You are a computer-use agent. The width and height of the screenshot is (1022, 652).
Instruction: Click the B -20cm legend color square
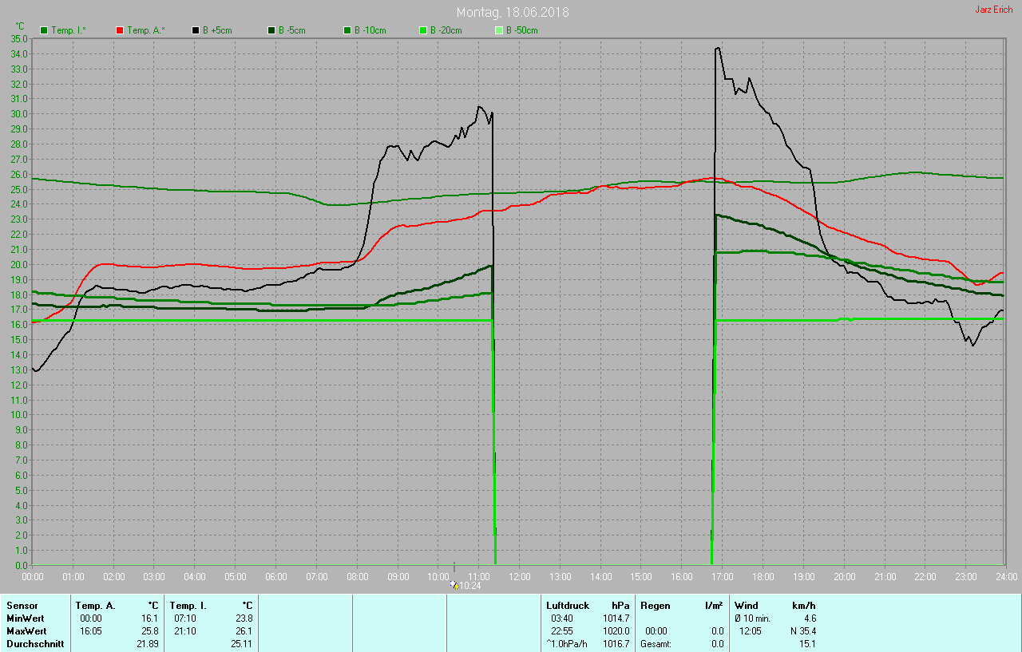[423, 30]
